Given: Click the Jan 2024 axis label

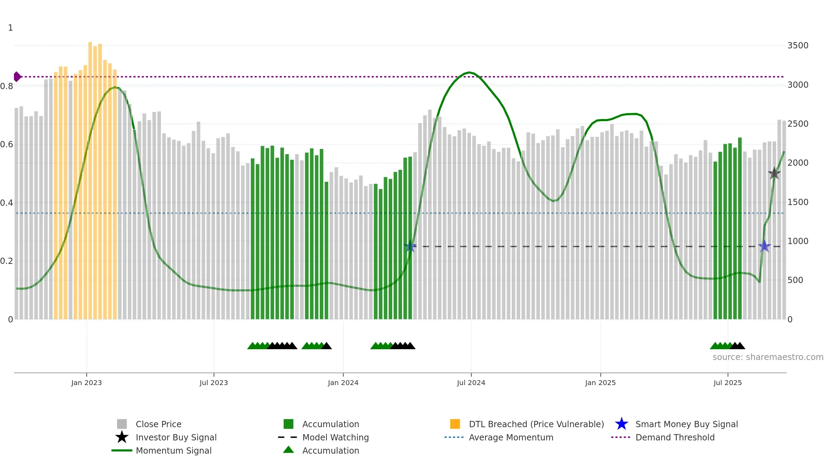Looking at the screenshot, I should click(343, 383).
